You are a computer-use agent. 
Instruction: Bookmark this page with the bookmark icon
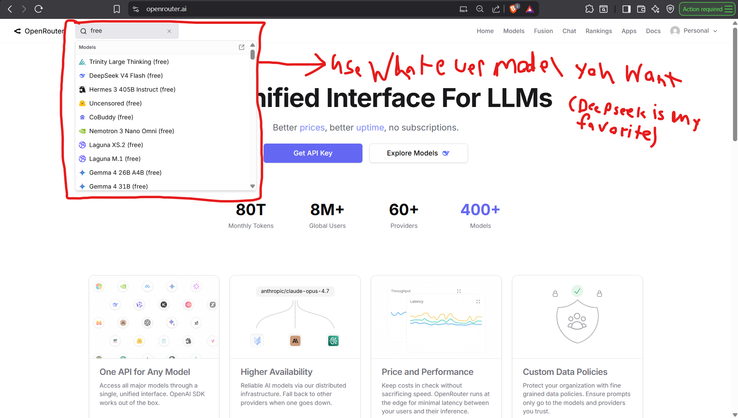[117, 9]
